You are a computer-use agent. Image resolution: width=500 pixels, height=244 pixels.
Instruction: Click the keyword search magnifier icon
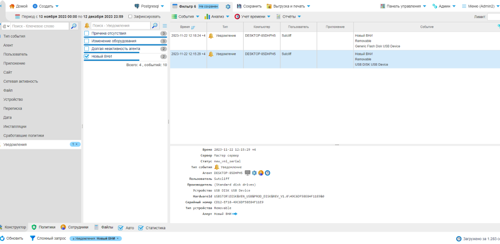coord(74,26)
